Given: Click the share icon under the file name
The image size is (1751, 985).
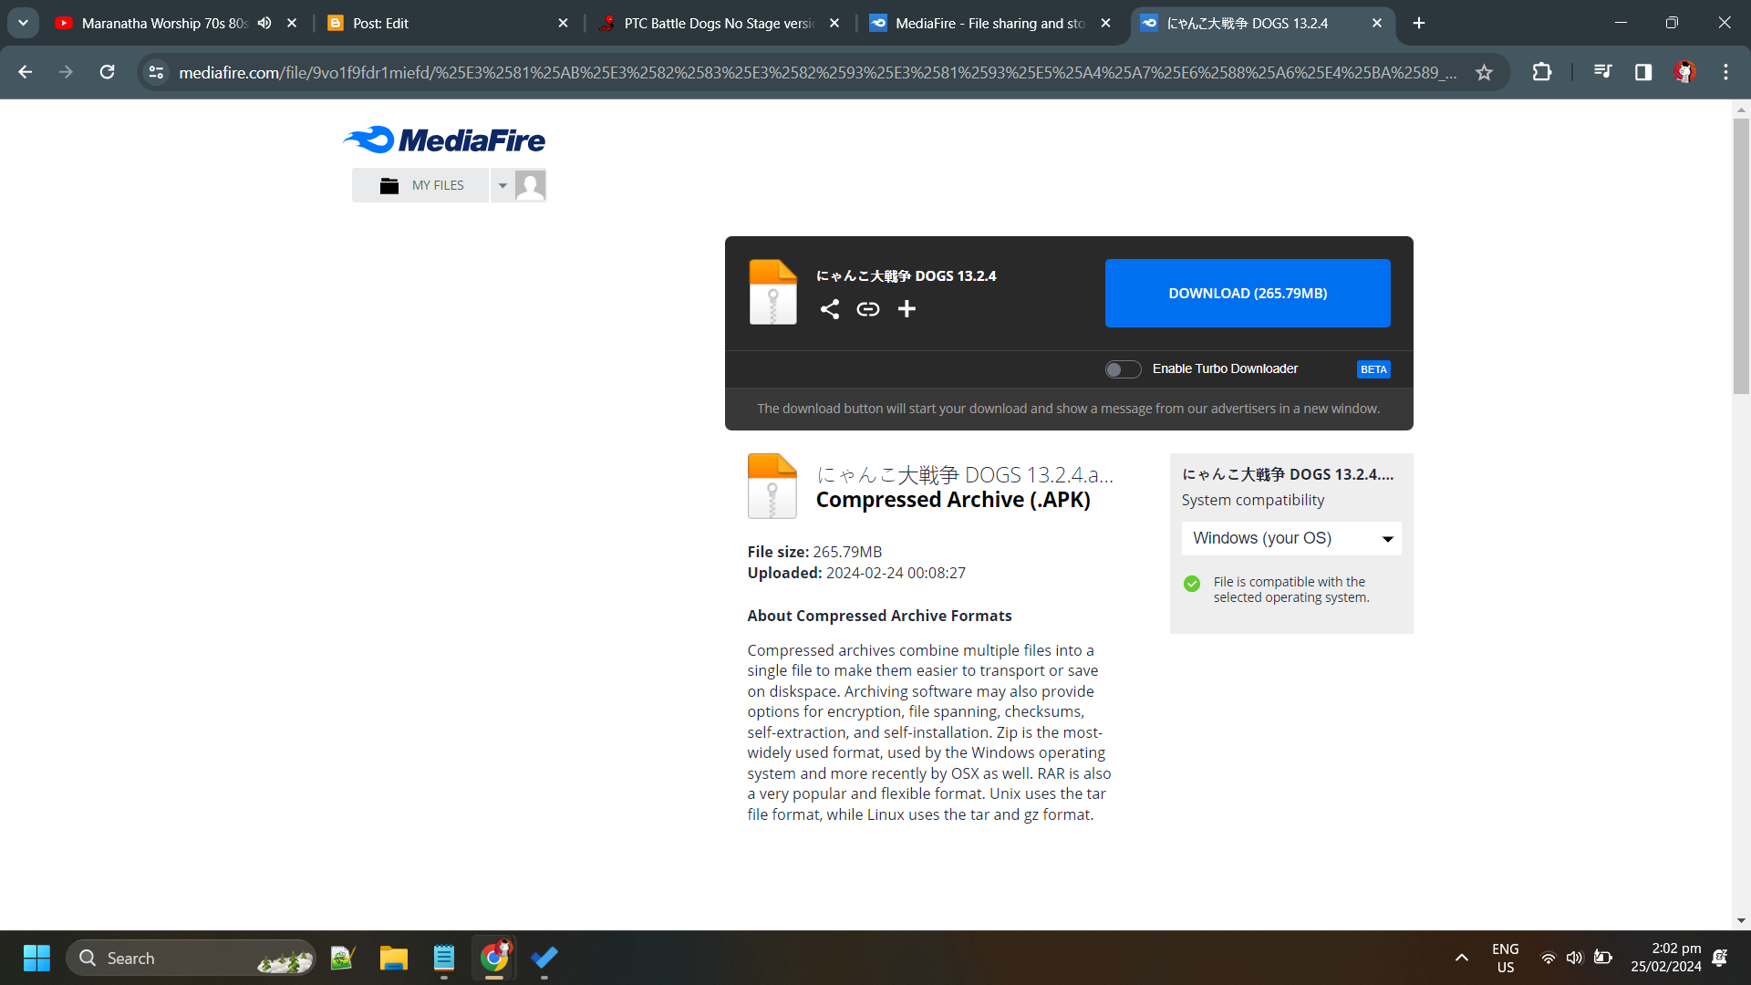Looking at the screenshot, I should (x=829, y=309).
